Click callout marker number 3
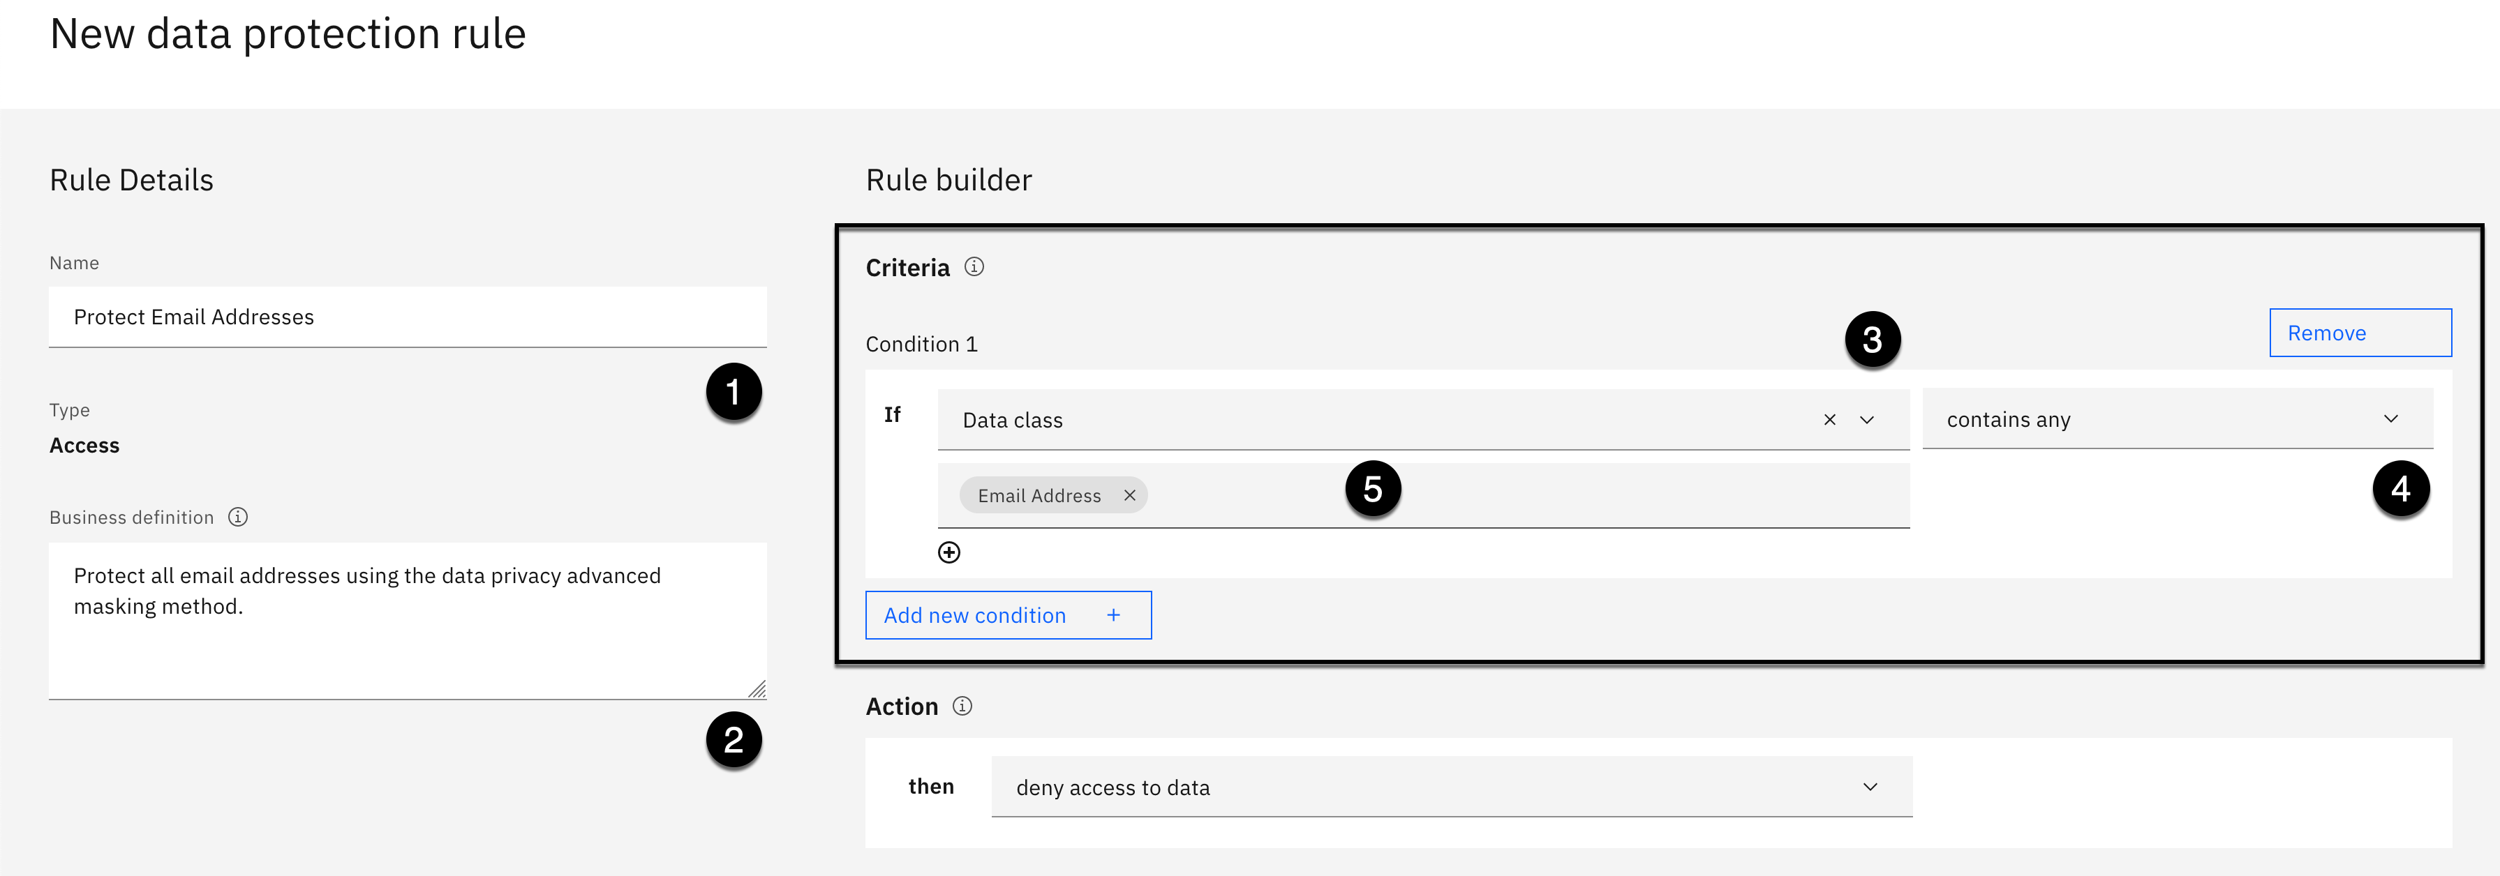Screen dimensions: 2500x876 [1872, 340]
